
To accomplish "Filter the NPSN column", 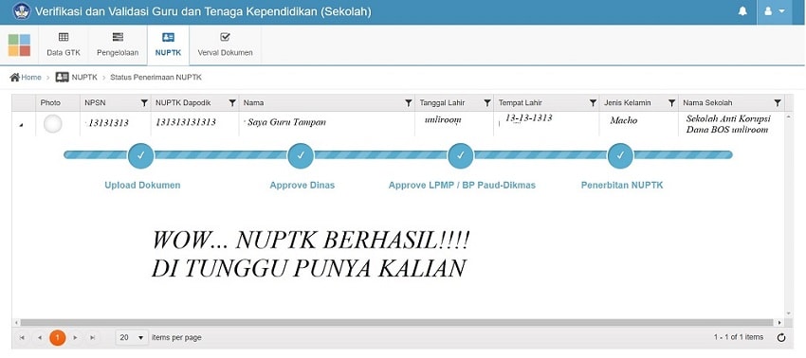I will (144, 103).
